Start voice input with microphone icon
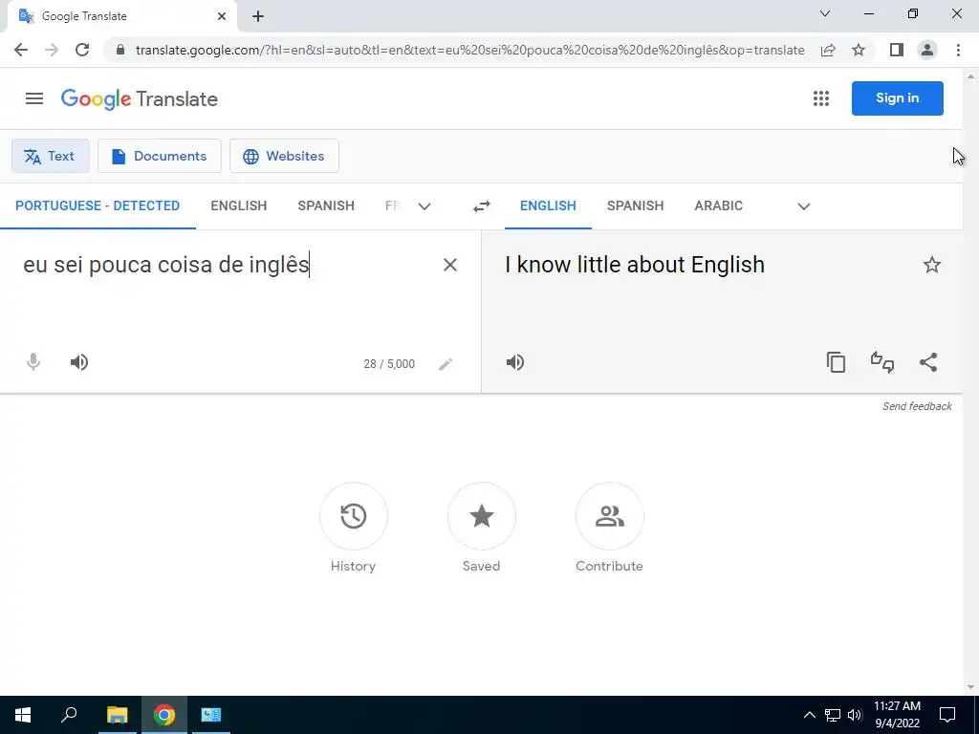Screen dimensions: 979x734 coord(33,362)
